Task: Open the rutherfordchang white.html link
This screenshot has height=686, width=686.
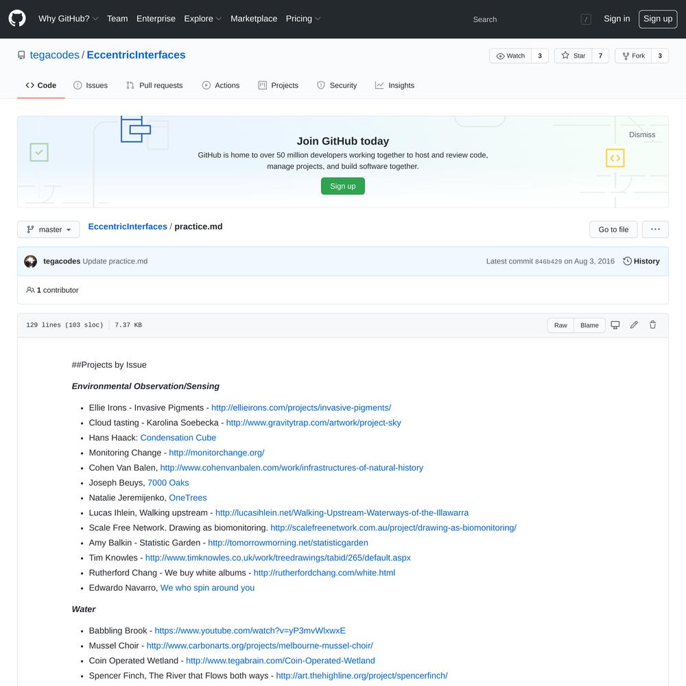Action: pyautogui.click(x=324, y=573)
